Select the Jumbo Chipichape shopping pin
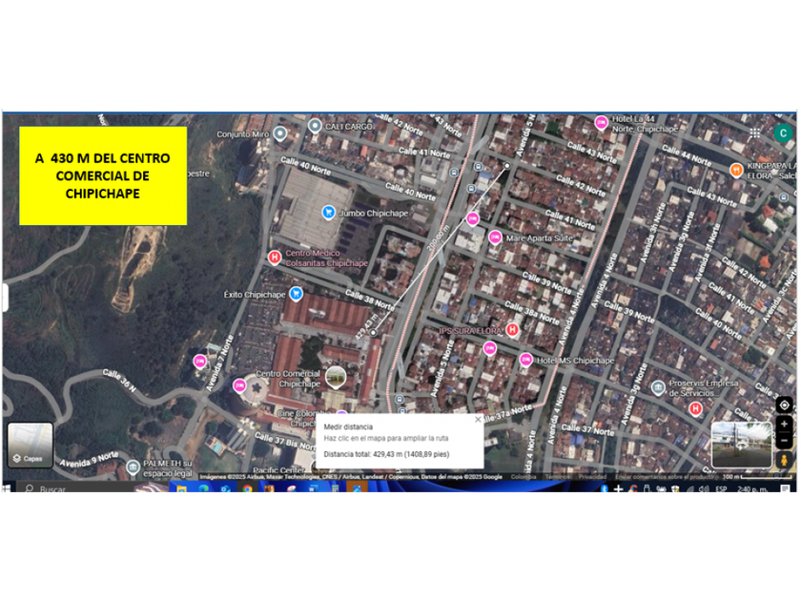This screenshot has height=601, width=801. [328, 212]
